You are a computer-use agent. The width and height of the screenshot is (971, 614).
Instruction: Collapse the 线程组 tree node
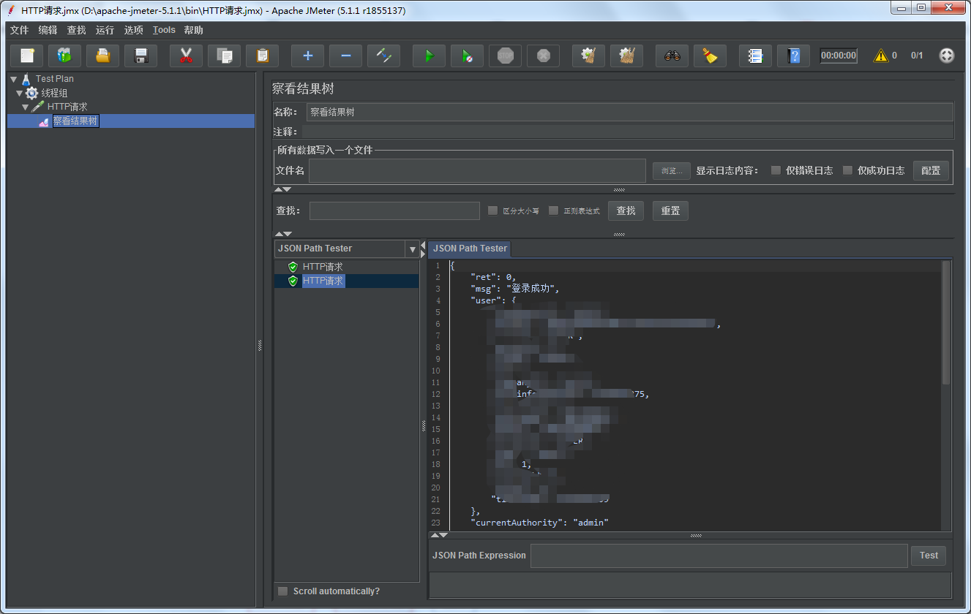tap(20, 93)
